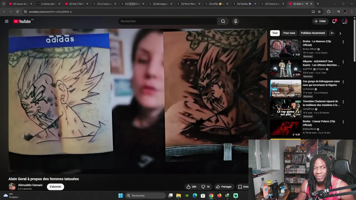Open Firefox from the taskbar
Viewport: 356px width, 200px height.
tap(219, 196)
